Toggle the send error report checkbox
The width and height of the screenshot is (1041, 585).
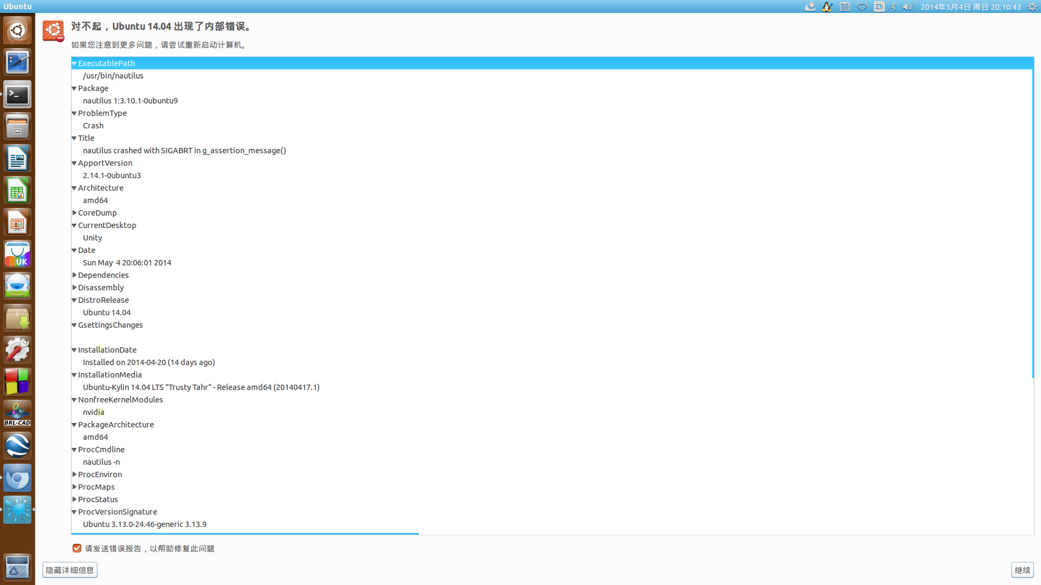tap(77, 548)
